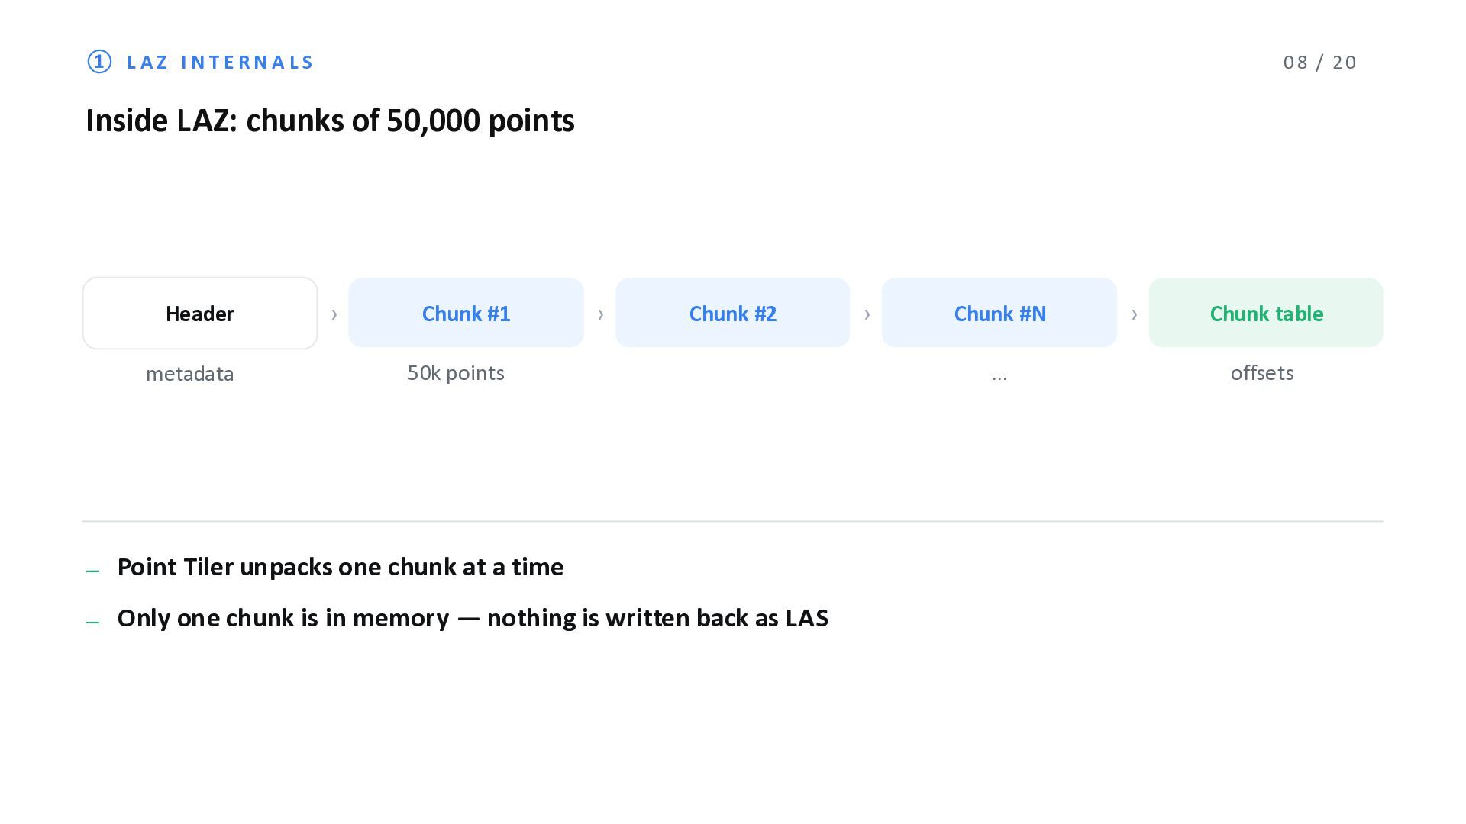Click the ellipsis caption under Chunk #N
The width and height of the screenshot is (1466, 824).
(x=999, y=375)
